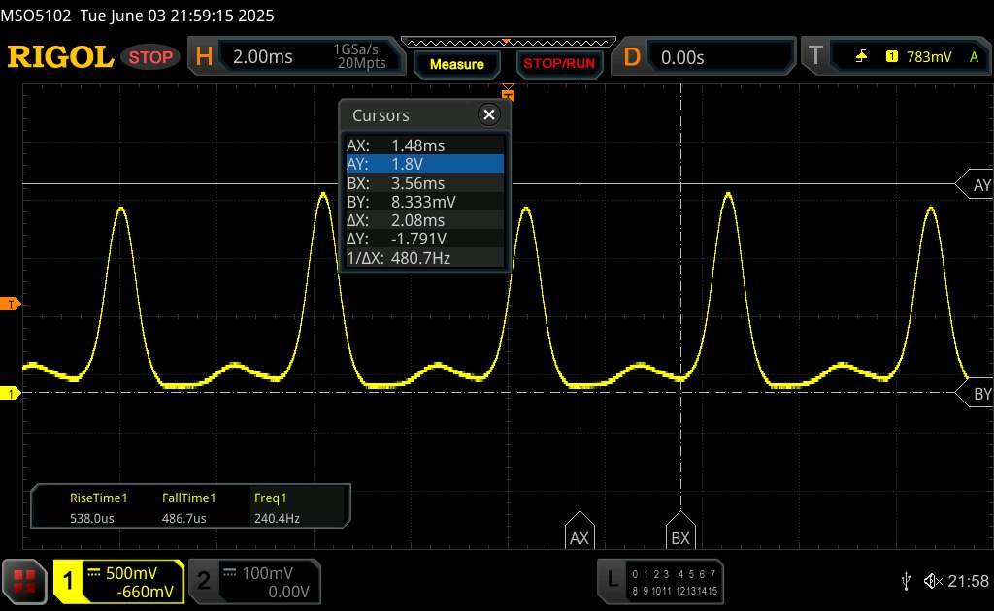The image size is (994, 611).
Task: Click the yellow channel 1 ground marker
Action: tap(11, 393)
